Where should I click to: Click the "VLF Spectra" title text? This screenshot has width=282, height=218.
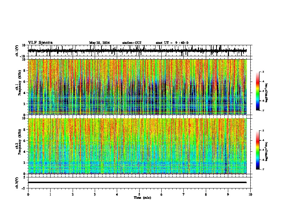40,43
